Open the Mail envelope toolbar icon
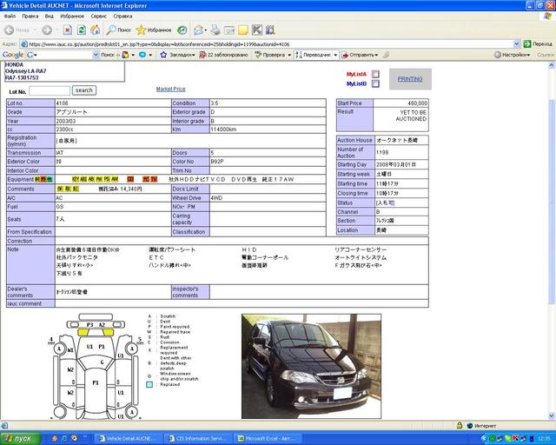 point(198,30)
